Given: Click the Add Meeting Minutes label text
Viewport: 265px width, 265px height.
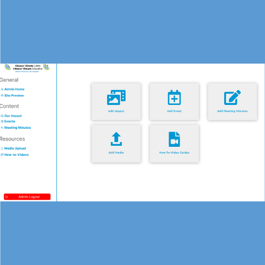Looking at the screenshot, I should [232, 111].
